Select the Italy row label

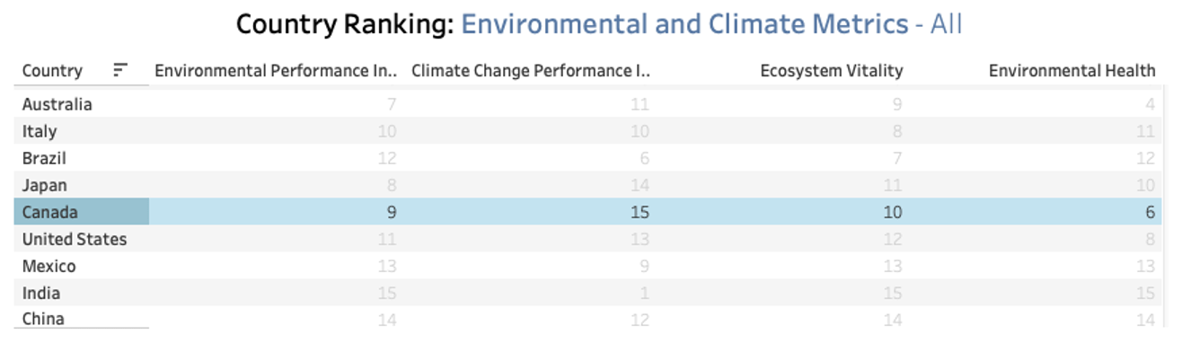click(40, 131)
